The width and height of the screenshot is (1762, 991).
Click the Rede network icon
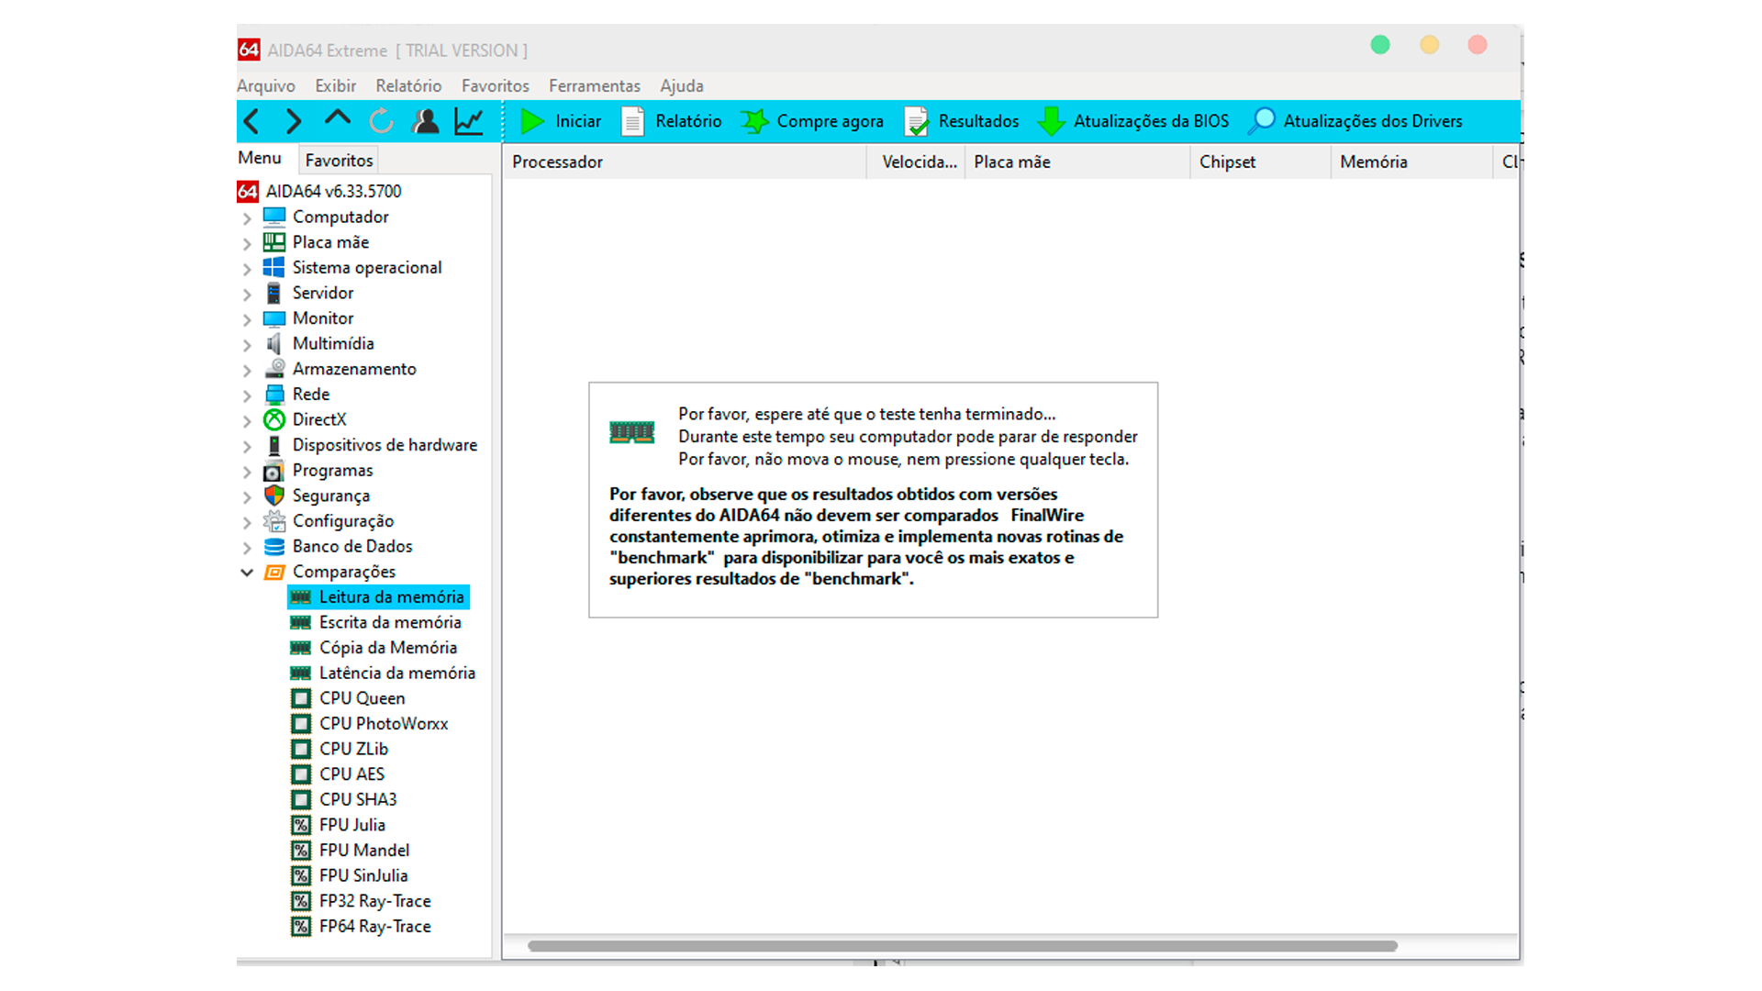[274, 394]
